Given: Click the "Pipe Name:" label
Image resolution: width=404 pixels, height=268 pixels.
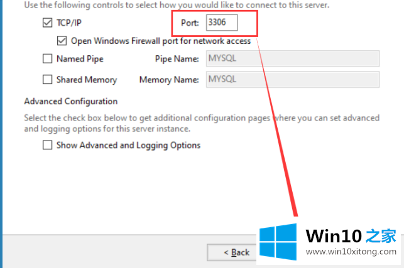Looking at the screenshot, I should click(x=177, y=60).
